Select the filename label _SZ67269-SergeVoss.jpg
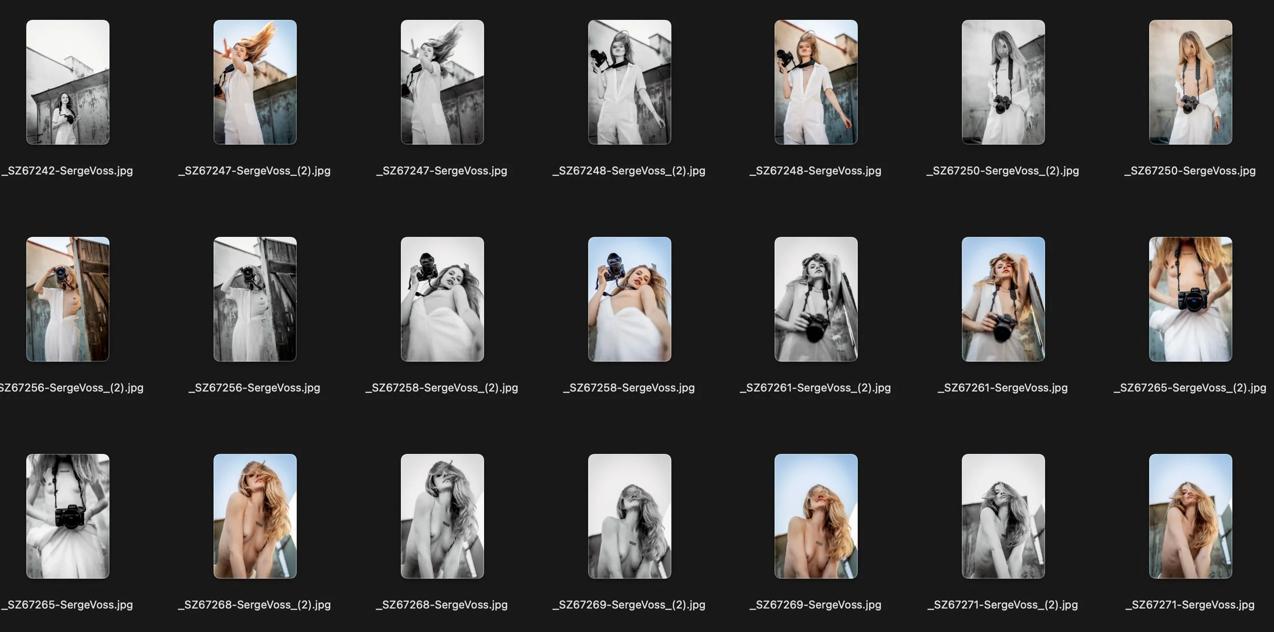Screen dimensions: 1274x632 pos(816,604)
